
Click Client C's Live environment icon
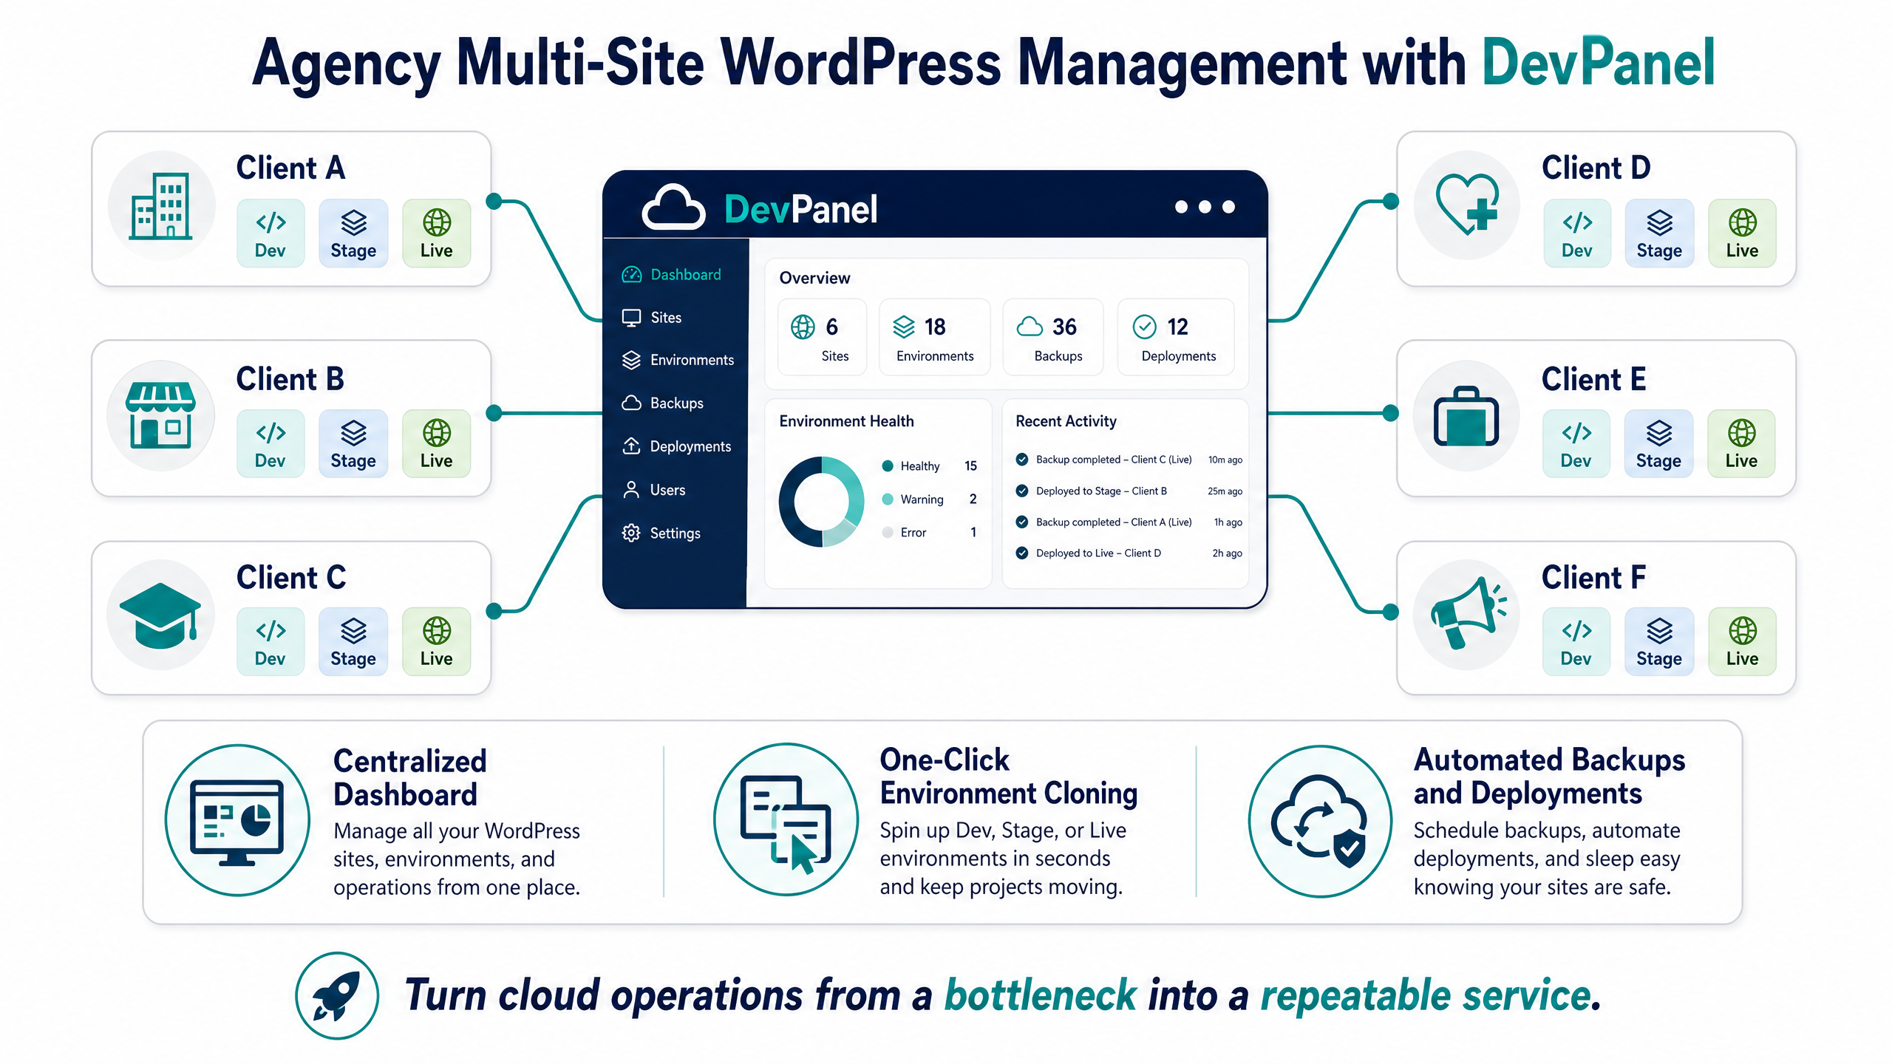(436, 641)
